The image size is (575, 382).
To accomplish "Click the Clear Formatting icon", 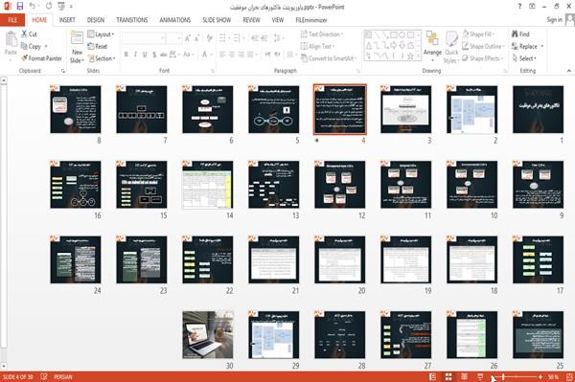I will pos(209,38).
